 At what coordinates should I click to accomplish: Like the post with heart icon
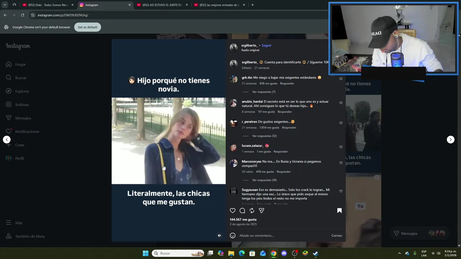pos(233,210)
